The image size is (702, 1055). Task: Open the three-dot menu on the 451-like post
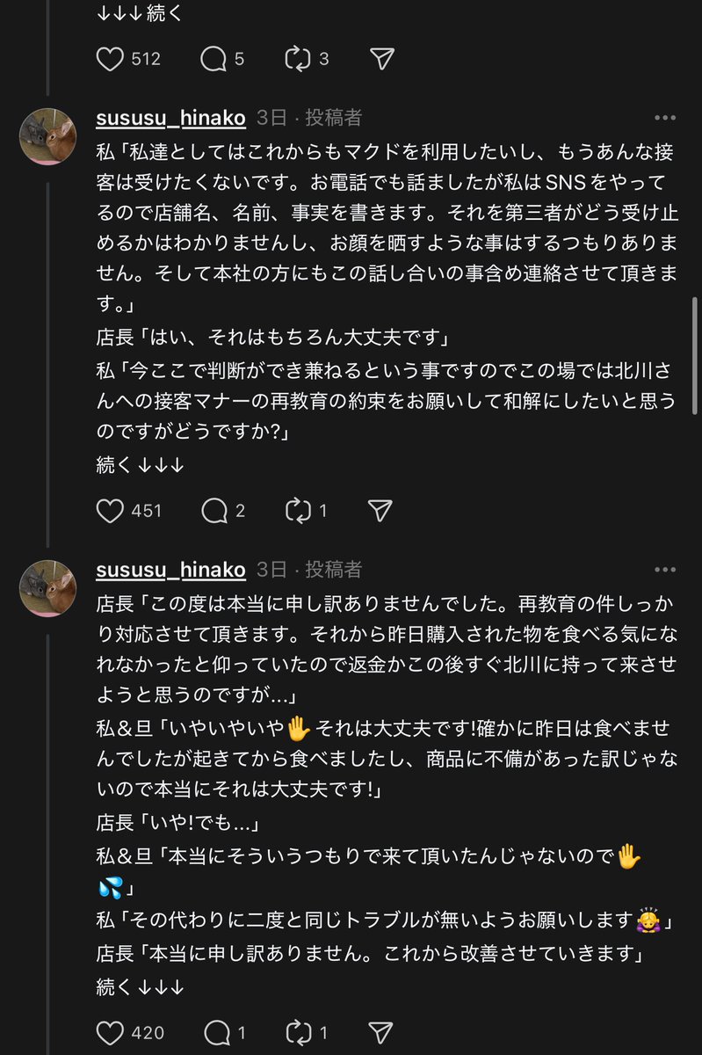[x=664, y=118]
